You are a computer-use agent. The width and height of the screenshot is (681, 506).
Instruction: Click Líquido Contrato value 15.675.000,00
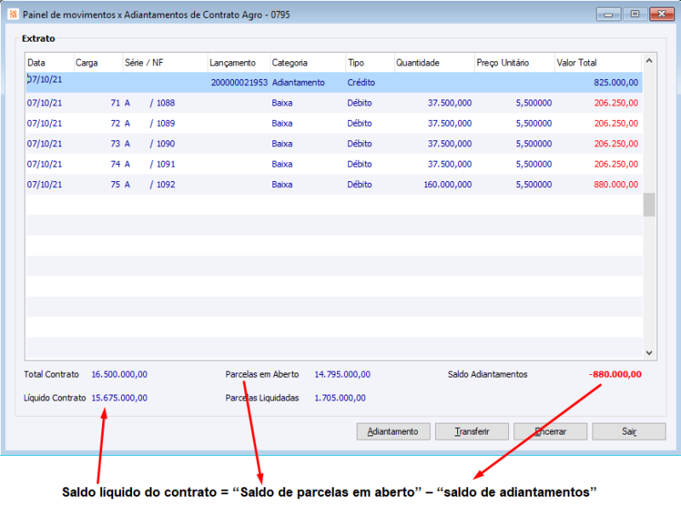(x=119, y=397)
